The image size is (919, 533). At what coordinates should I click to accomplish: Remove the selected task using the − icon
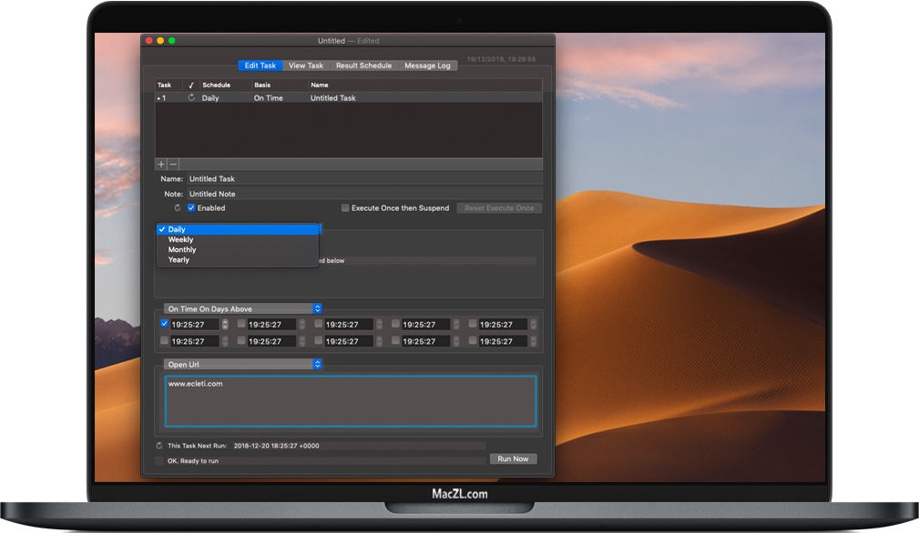click(171, 164)
